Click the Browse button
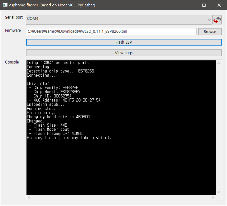 pyautogui.click(x=210, y=32)
